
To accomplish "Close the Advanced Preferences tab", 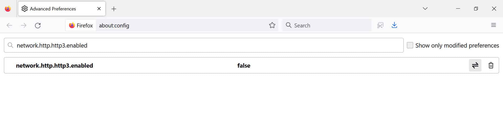I will coord(99,9).
